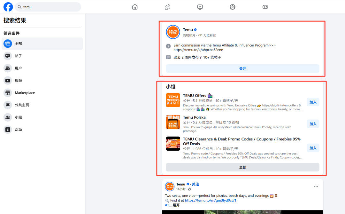Open the post's three-dot options menu
This screenshot has height=214, width=345.
point(316,186)
